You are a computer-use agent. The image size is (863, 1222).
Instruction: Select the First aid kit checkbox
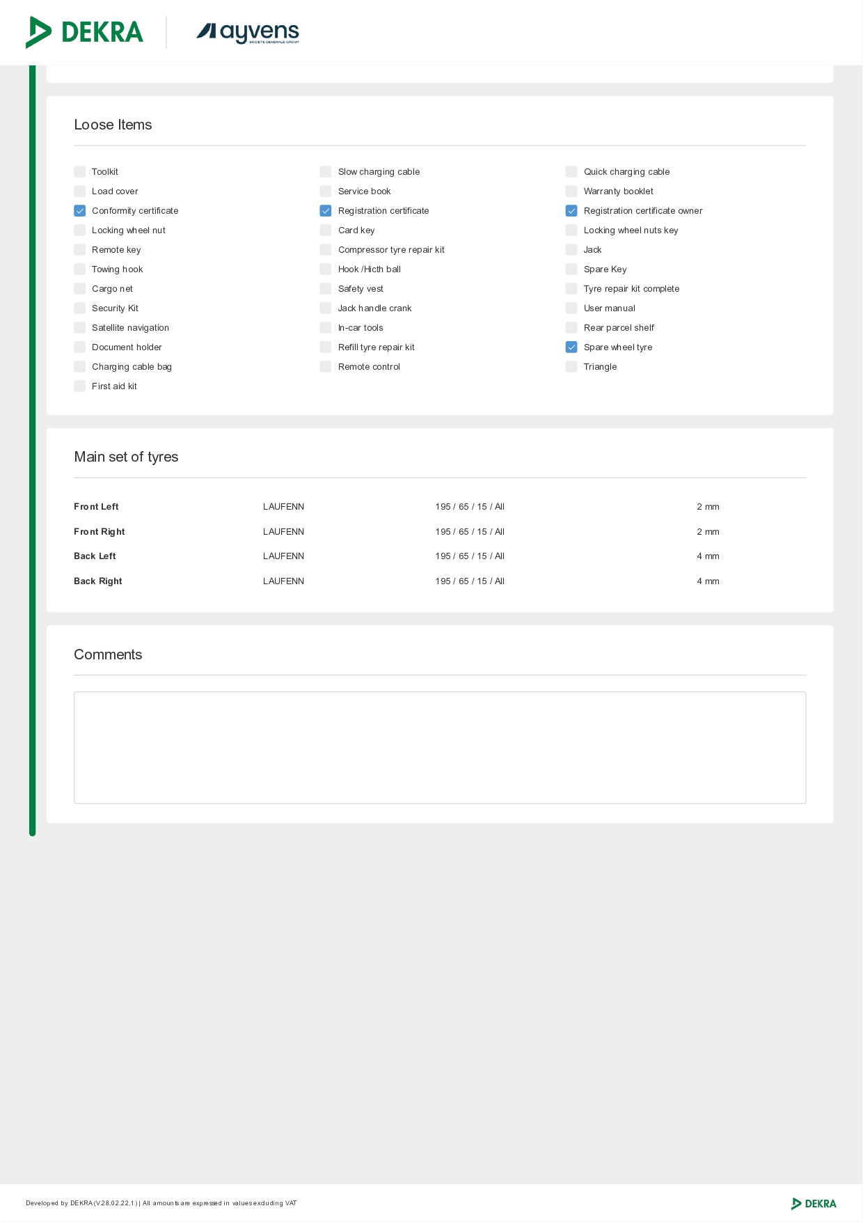click(x=80, y=386)
